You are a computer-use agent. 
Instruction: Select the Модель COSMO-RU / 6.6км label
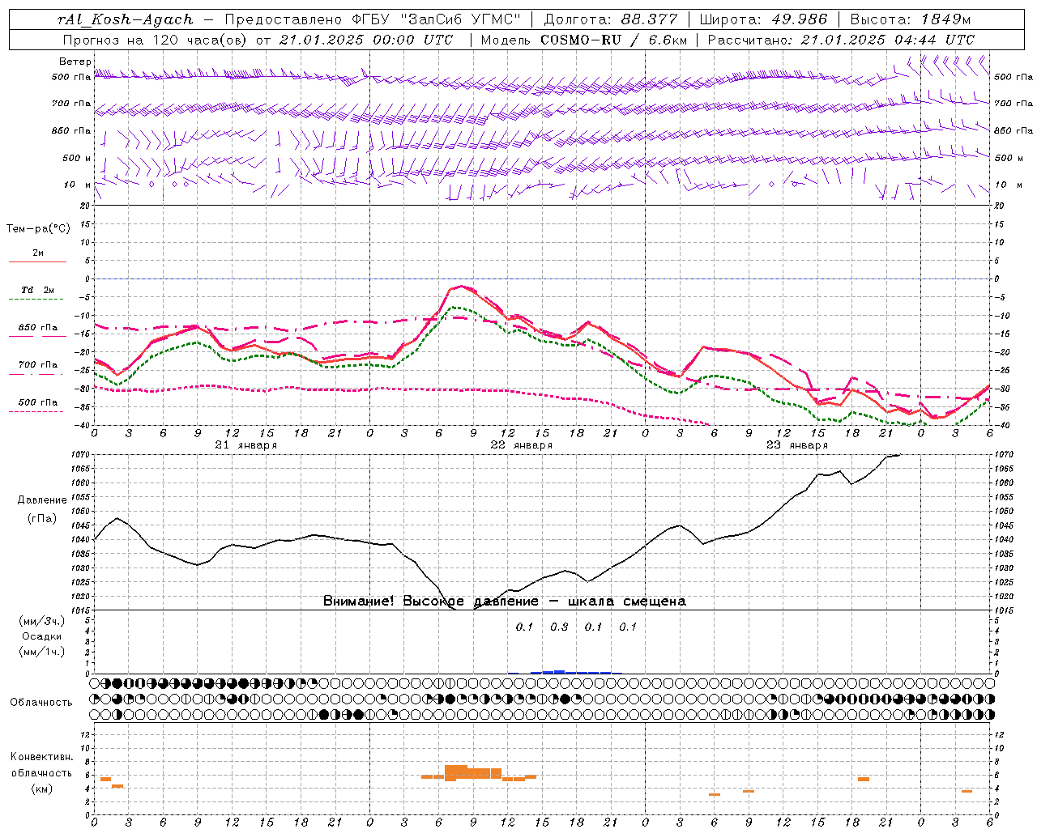click(x=584, y=40)
